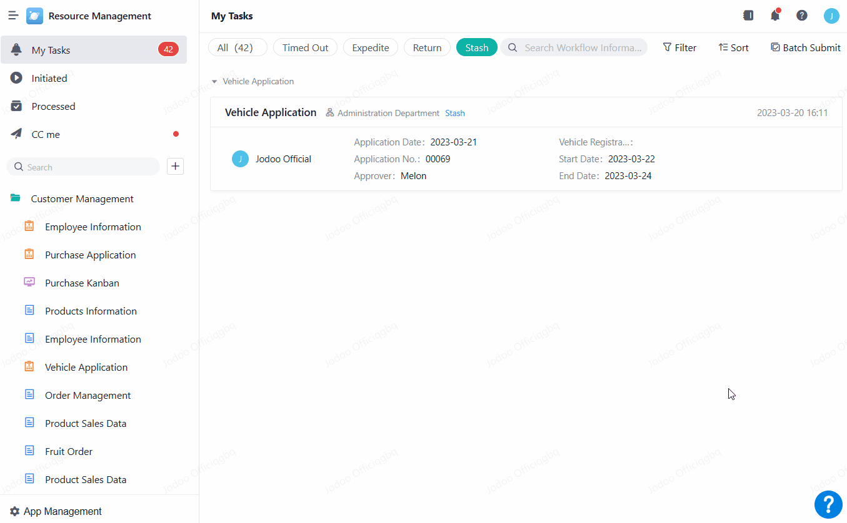Open the contacts book icon in header
The height and width of the screenshot is (523, 847).
point(748,16)
